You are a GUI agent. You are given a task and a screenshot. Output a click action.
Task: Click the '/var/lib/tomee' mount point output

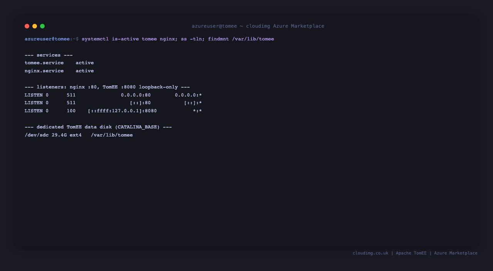112,135
